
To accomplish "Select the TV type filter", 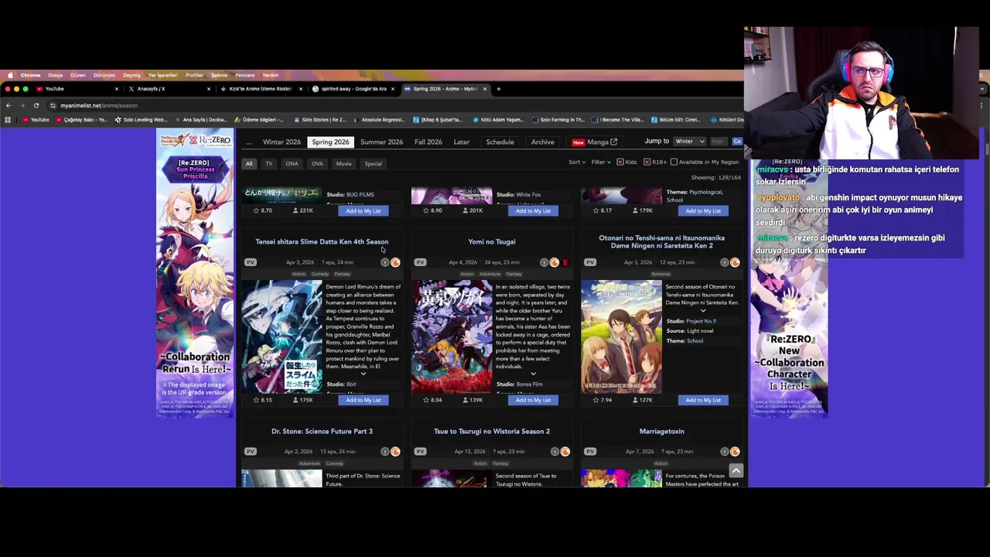I will click(269, 163).
